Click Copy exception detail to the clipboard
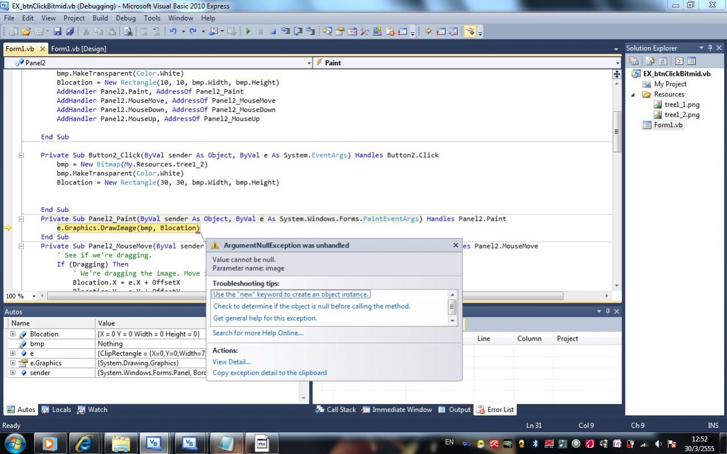This screenshot has width=727, height=454. tap(269, 373)
